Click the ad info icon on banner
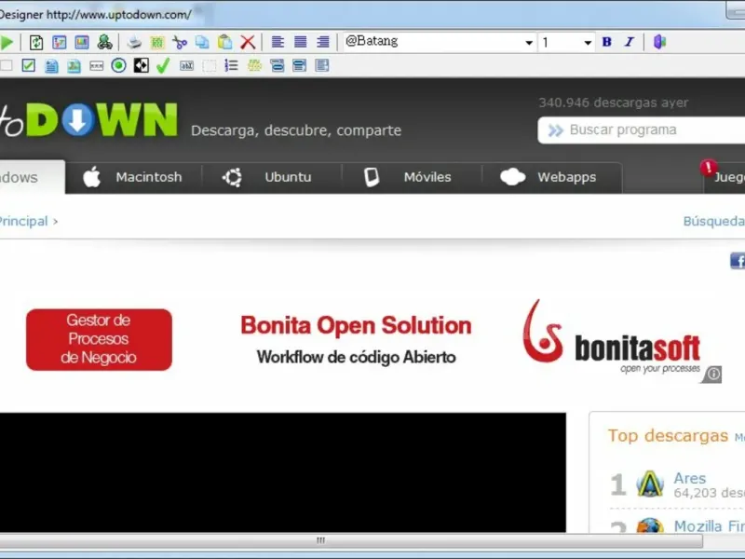 (713, 375)
